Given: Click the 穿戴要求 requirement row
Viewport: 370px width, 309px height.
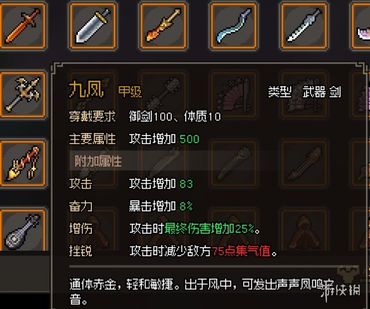Looking at the screenshot, I should [145, 117].
